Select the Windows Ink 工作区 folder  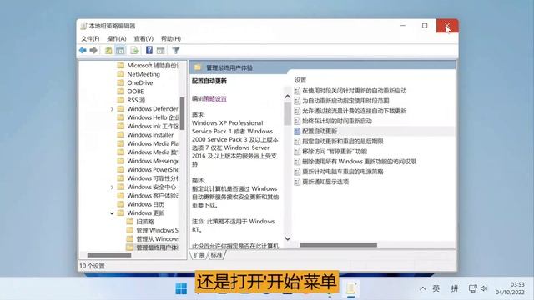coord(153,126)
